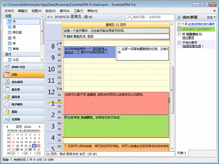This screenshot has width=219, height=164.
Task: Select the 天 day view icon
Action: click(9, 22)
